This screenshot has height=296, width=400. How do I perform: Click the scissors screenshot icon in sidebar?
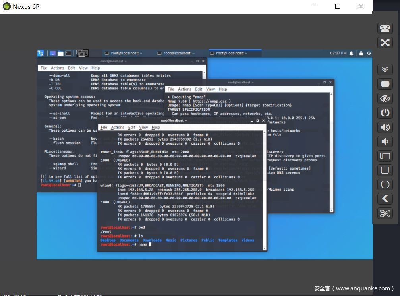385,213
